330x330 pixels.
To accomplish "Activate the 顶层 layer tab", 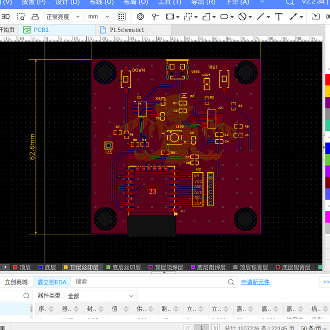I will (23, 267).
